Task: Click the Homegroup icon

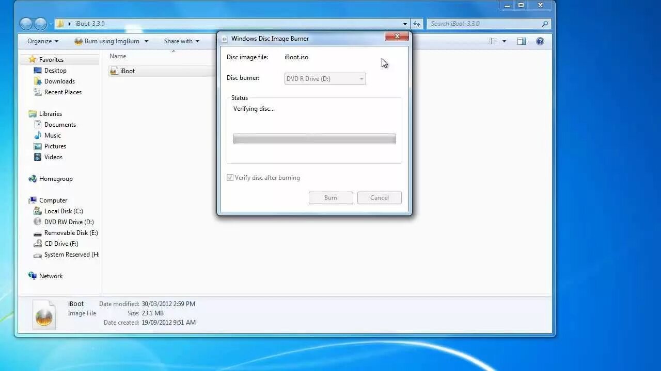Action: pyautogui.click(x=33, y=179)
